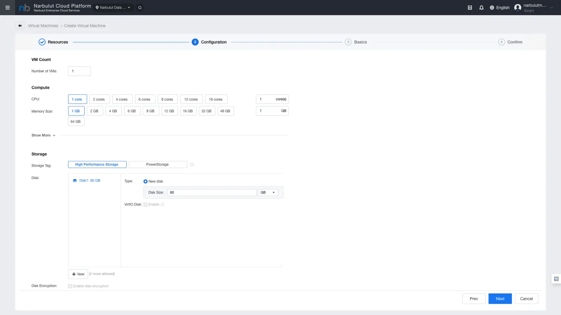561x315 pixels.
Task: Open the notifications bell
Action: pos(481,8)
